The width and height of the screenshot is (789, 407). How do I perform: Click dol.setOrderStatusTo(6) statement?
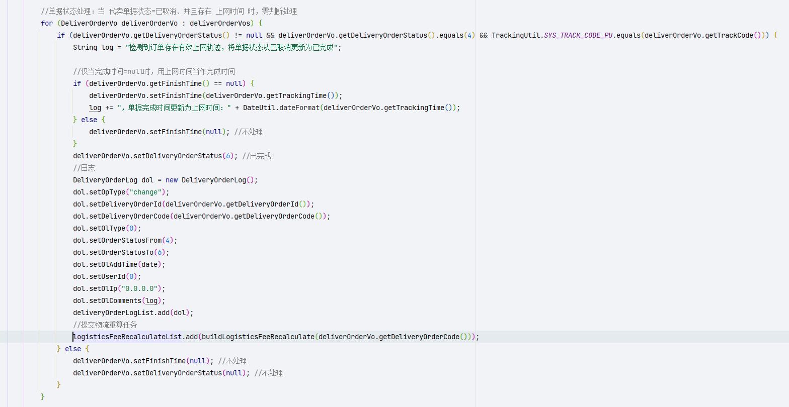click(121, 252)
